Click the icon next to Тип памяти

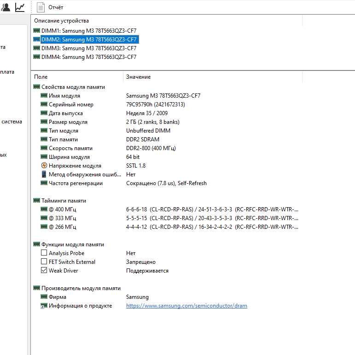tap(44, 139)
